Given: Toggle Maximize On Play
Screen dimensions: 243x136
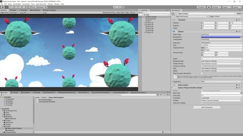Looking at the screenshot, I should pyautogui.click(x=109, y=12).
